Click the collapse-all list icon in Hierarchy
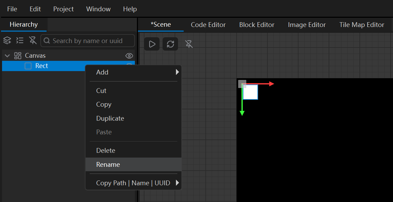 click(20, 40)
